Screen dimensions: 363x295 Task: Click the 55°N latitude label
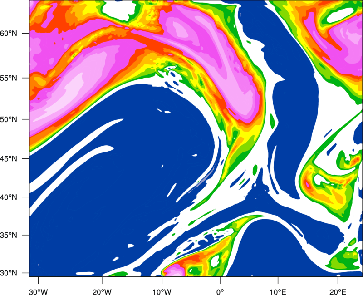click(9, 78)
